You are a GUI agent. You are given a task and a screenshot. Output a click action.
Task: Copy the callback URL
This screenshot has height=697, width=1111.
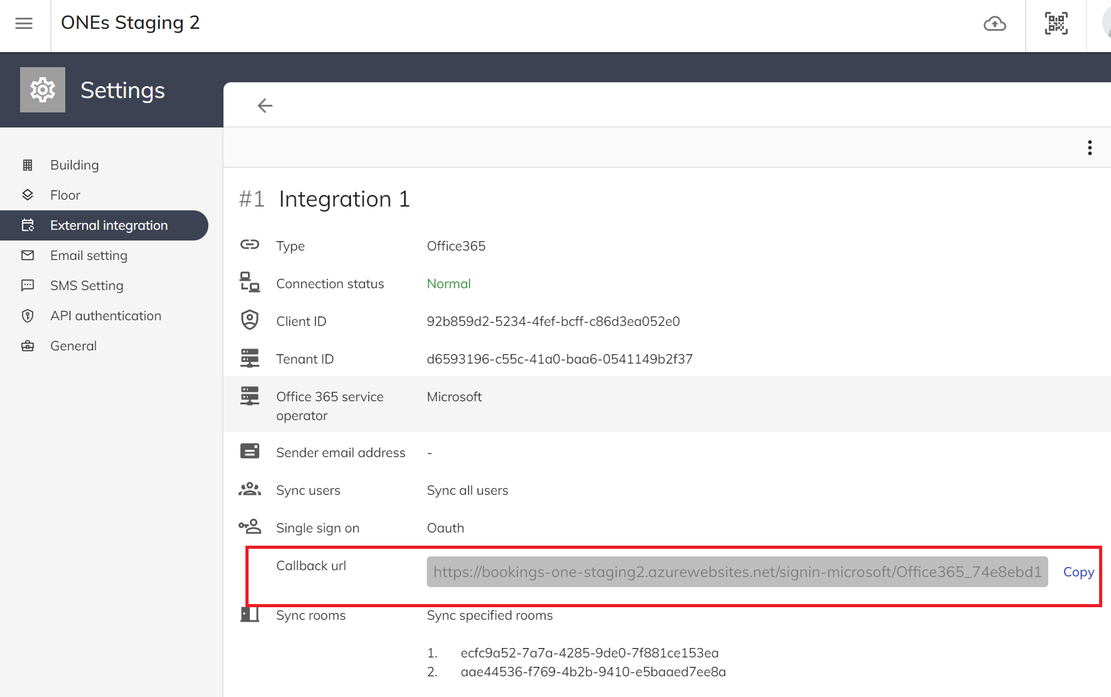point(1078,572)
